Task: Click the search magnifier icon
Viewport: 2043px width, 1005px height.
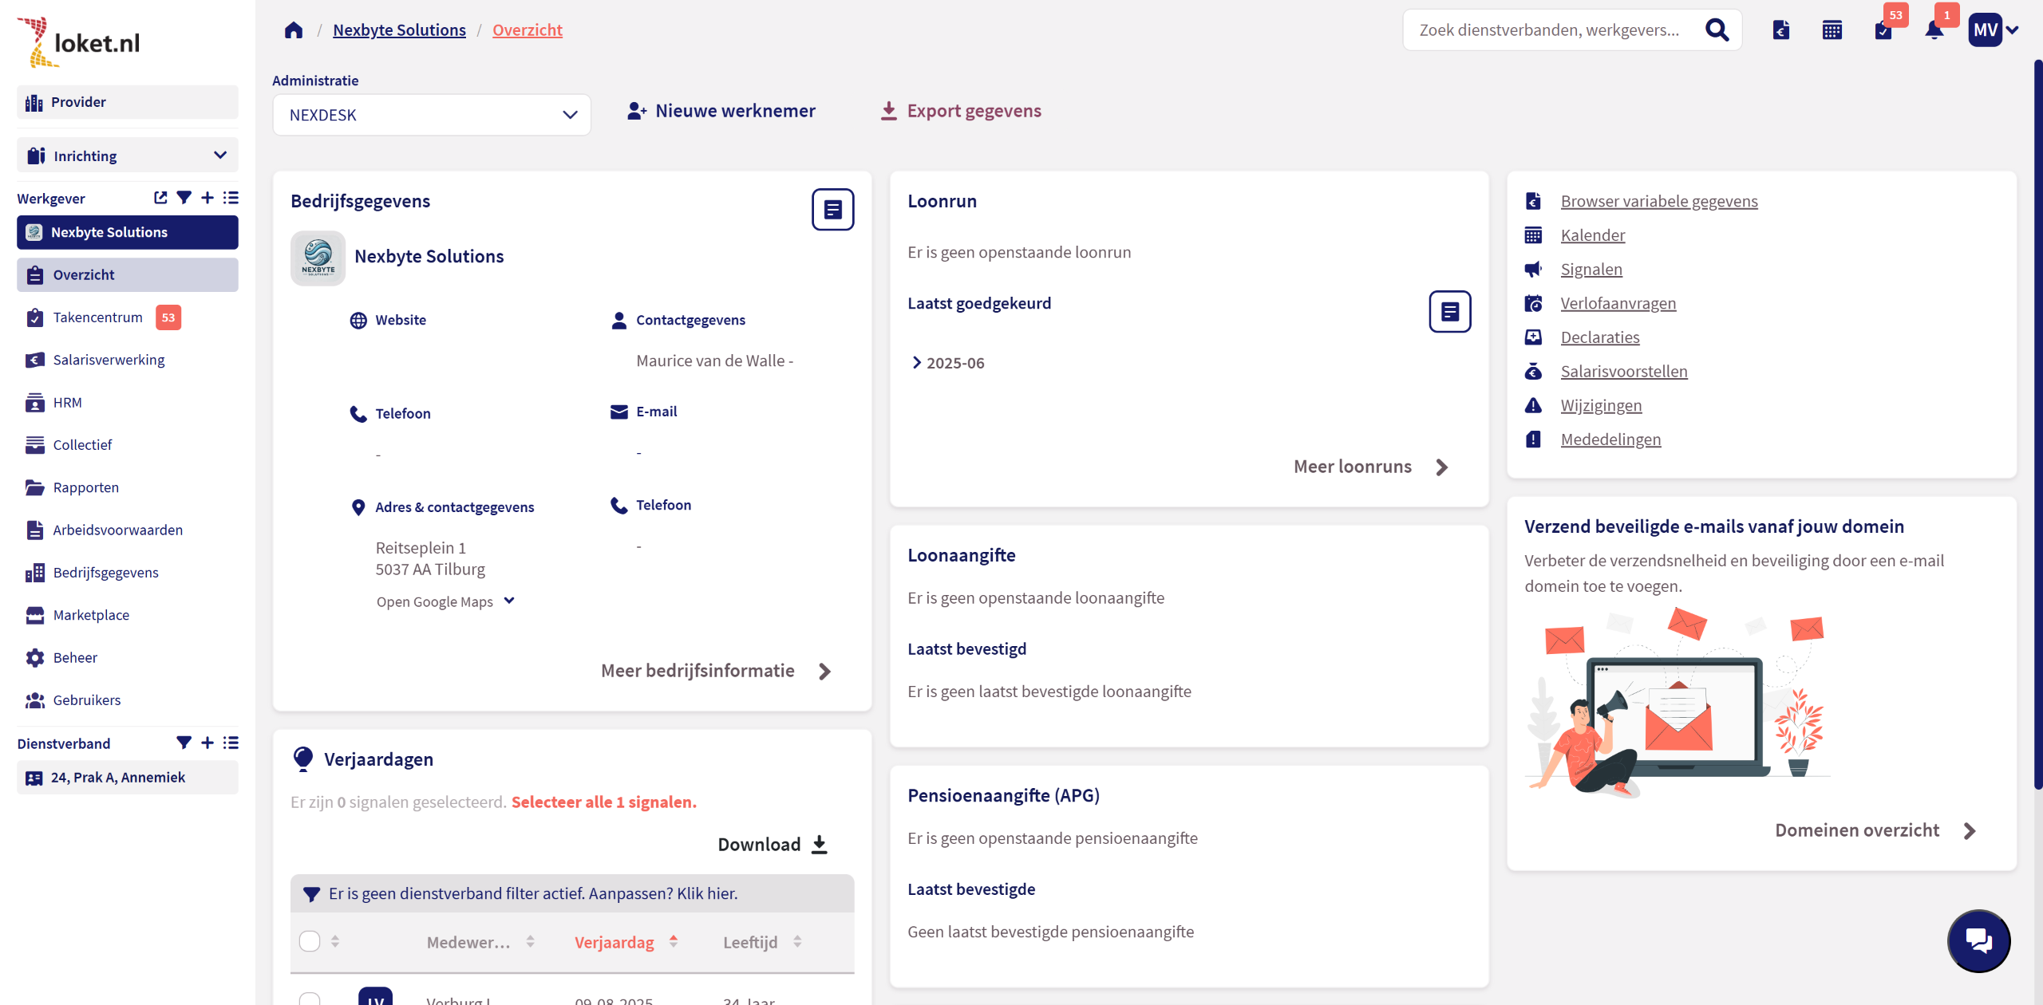Action: click(x=1717, y=30)
